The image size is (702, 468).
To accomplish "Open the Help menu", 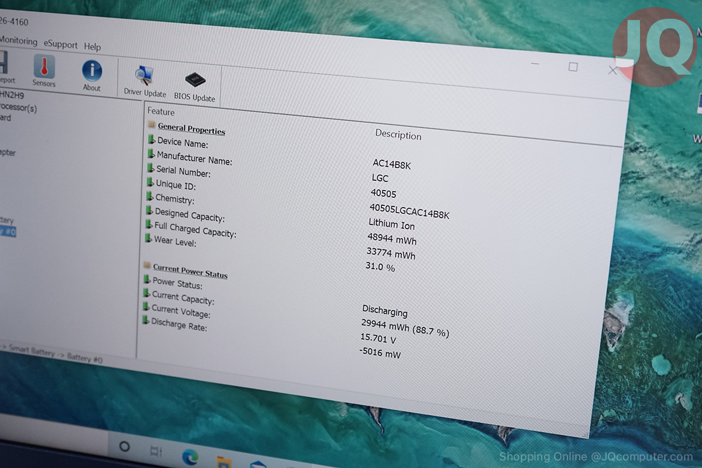I will (92, 46).
